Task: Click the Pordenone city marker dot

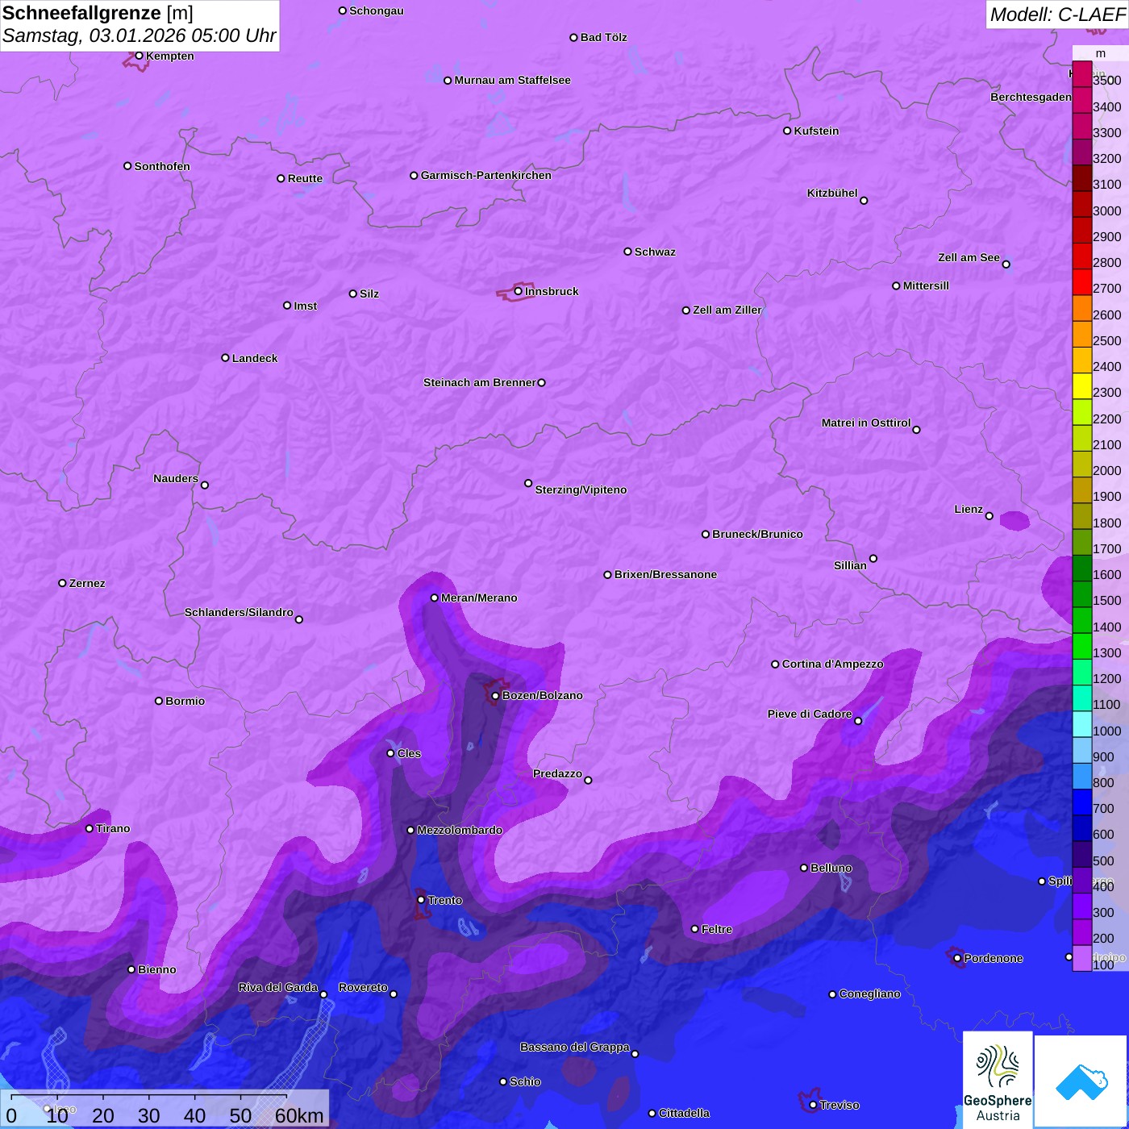Action: tap(957, 958)
